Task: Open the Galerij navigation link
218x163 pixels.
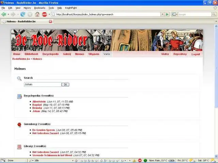Action: point(67,54)
